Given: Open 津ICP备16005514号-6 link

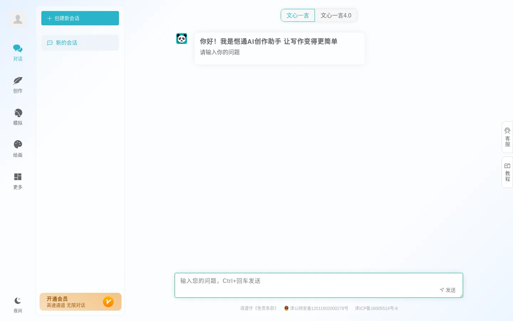Looking at the screenshot, I should coord(376,309).
